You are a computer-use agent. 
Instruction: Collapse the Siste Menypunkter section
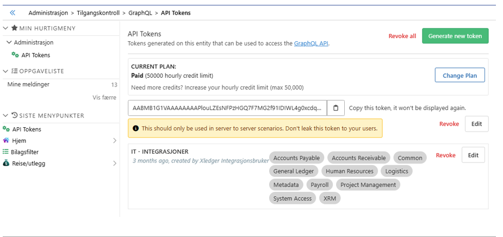tap(5, 116)
